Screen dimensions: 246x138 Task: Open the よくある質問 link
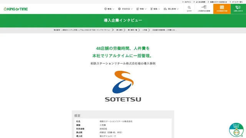point(201,2)
